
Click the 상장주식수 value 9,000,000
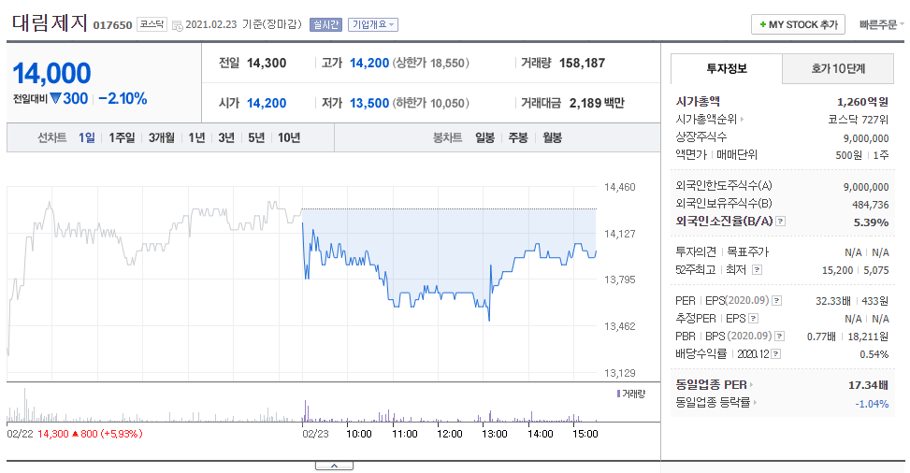866,138
